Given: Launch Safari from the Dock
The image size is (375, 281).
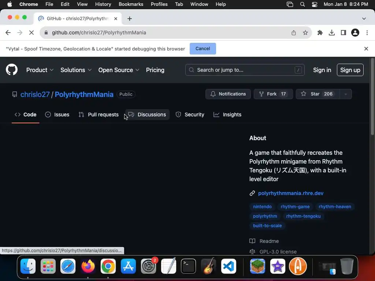Looking at the screenshot, I should (x=68, y=266).
